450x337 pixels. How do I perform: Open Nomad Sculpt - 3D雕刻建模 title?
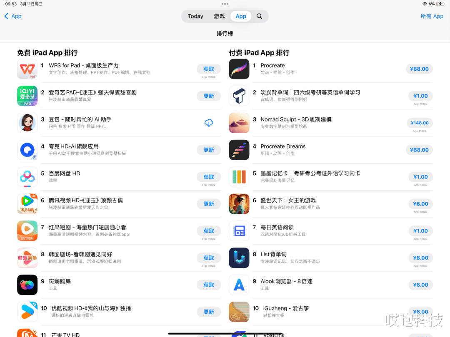[x=296, y=119]
